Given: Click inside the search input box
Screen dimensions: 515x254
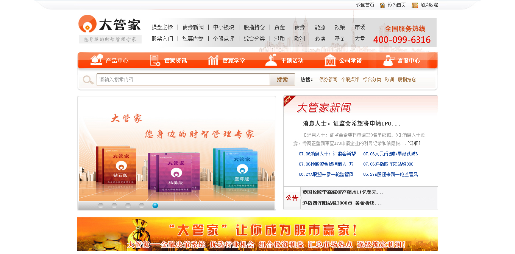Looking at the screenshot, I should [182, 79].
